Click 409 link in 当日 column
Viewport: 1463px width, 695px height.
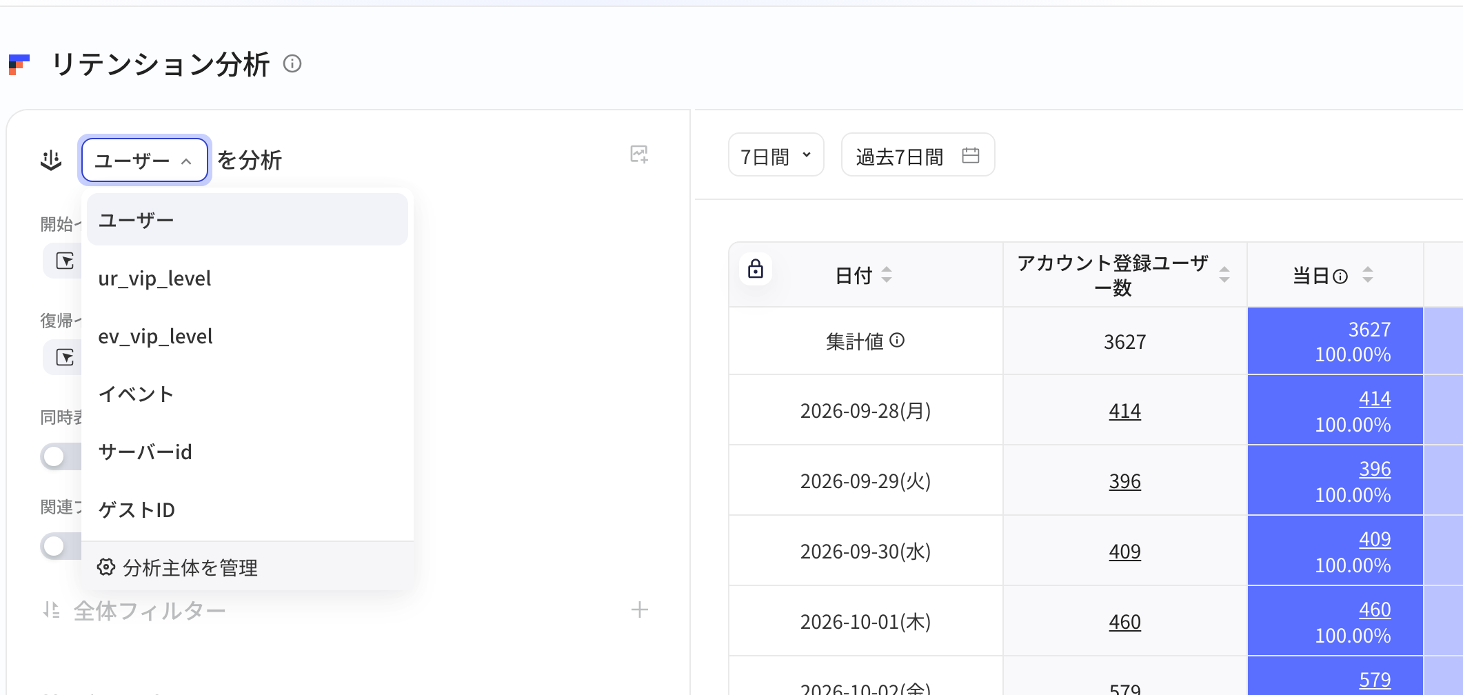click(1375, 539)
